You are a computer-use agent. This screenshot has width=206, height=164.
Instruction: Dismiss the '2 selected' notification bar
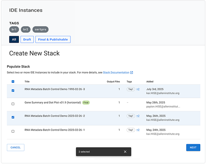click(125, 152)
